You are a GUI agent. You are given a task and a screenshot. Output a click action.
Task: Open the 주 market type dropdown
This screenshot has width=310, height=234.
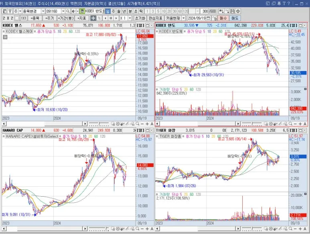pyautogui.click(x=20, y=11)
